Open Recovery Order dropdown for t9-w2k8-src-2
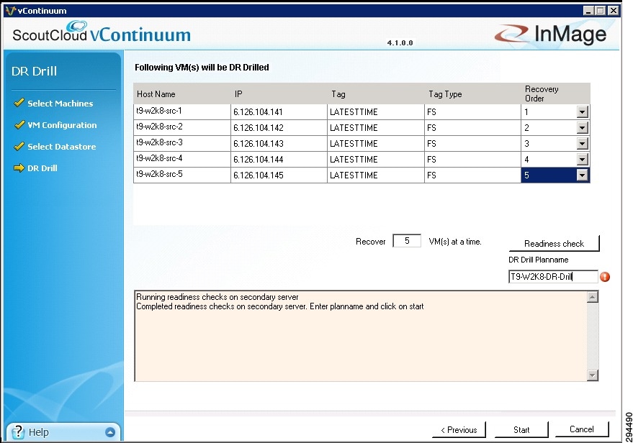The height and width of the screenshot is (443, 633). pyautogui.click(x=582, y=128)
